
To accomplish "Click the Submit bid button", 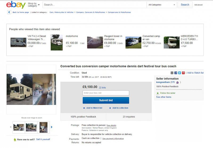I will pyautogui.click(x=106, y=100).
